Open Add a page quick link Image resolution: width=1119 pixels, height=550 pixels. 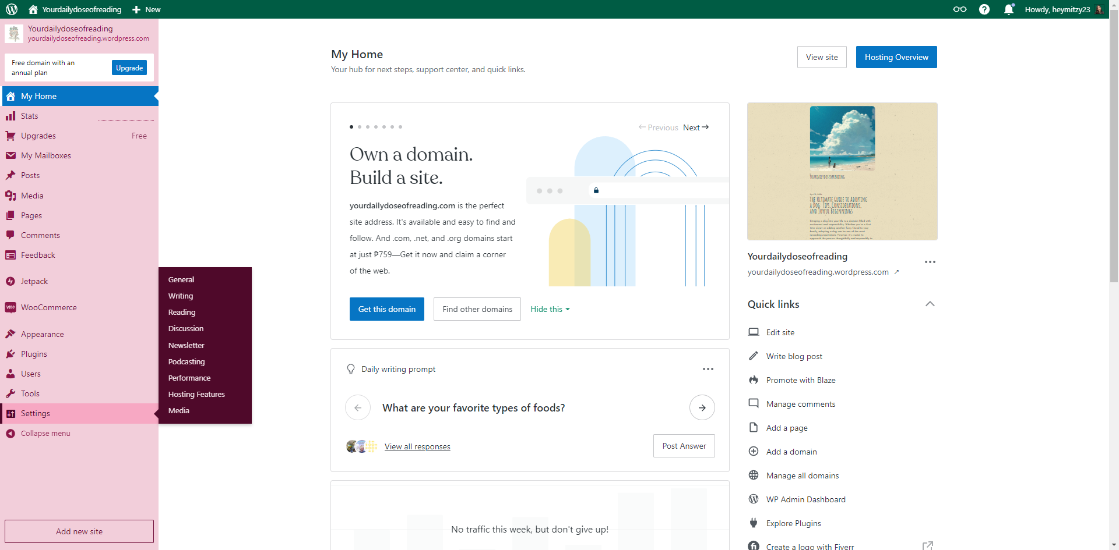pos(787,428)
